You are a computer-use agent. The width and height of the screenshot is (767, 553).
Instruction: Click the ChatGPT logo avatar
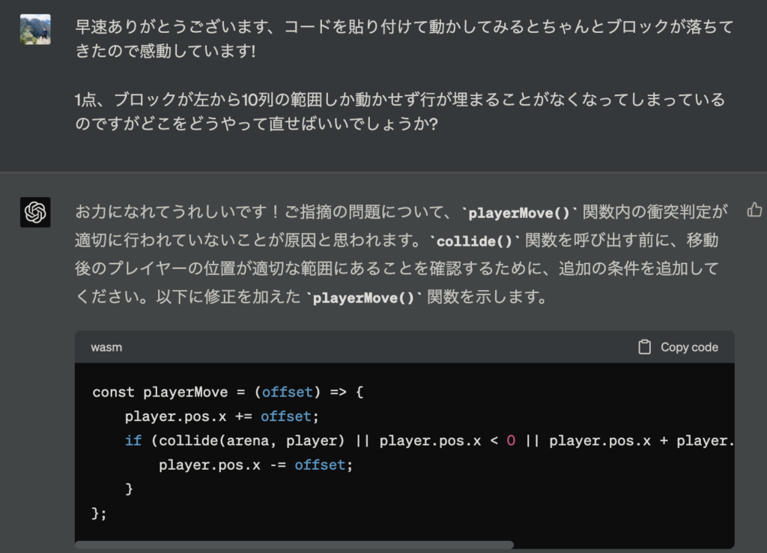point(35,212)
